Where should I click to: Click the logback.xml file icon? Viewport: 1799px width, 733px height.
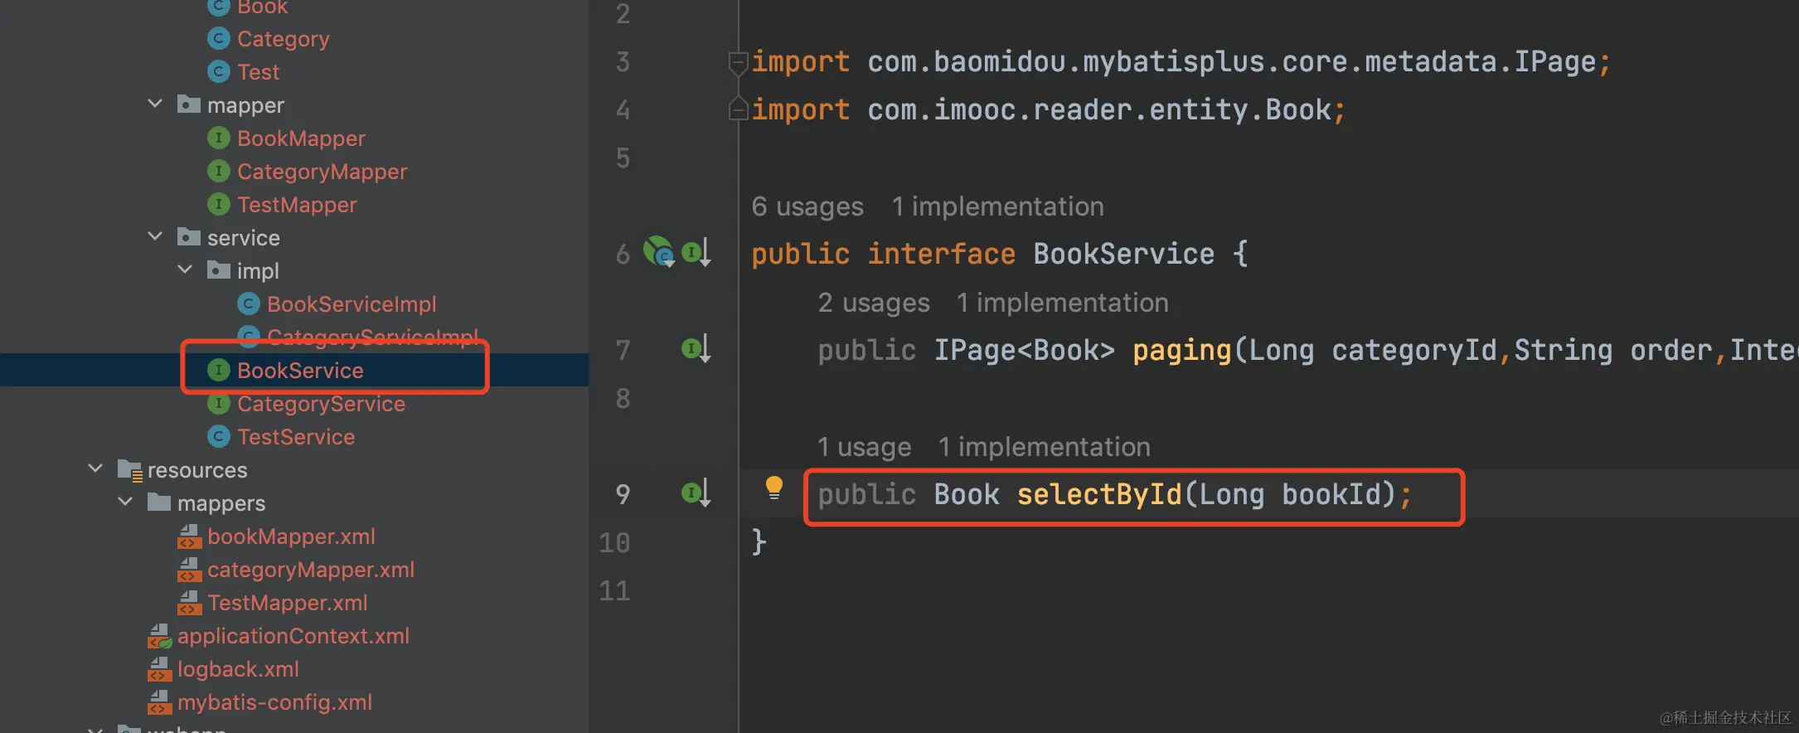159,669
